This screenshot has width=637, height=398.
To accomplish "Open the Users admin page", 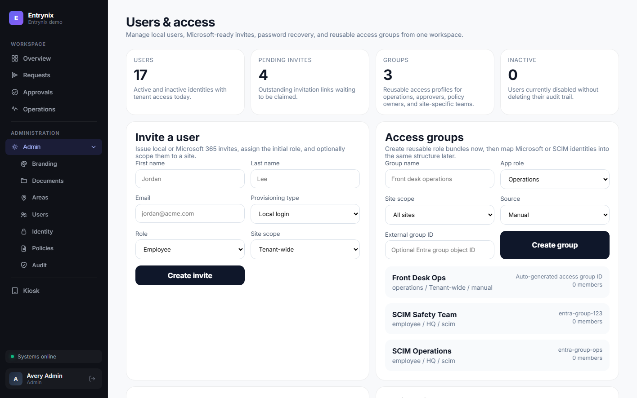I will 40,214.
